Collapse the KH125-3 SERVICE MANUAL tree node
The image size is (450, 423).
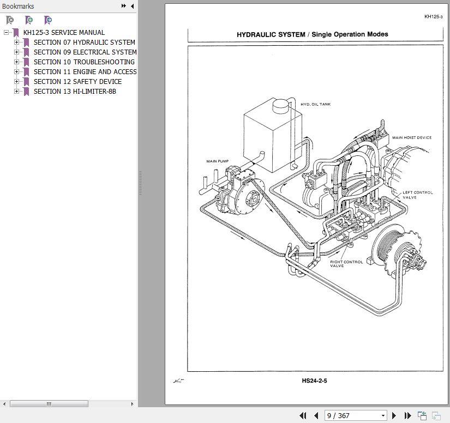7,33
